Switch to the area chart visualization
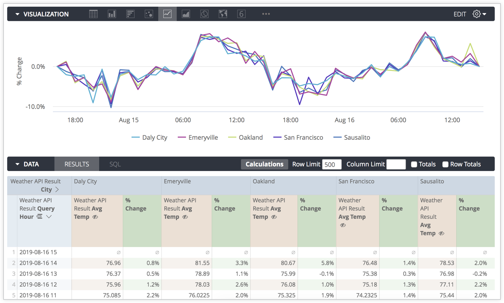Viewport: 504px width, 303px height. tap(186, 13)
